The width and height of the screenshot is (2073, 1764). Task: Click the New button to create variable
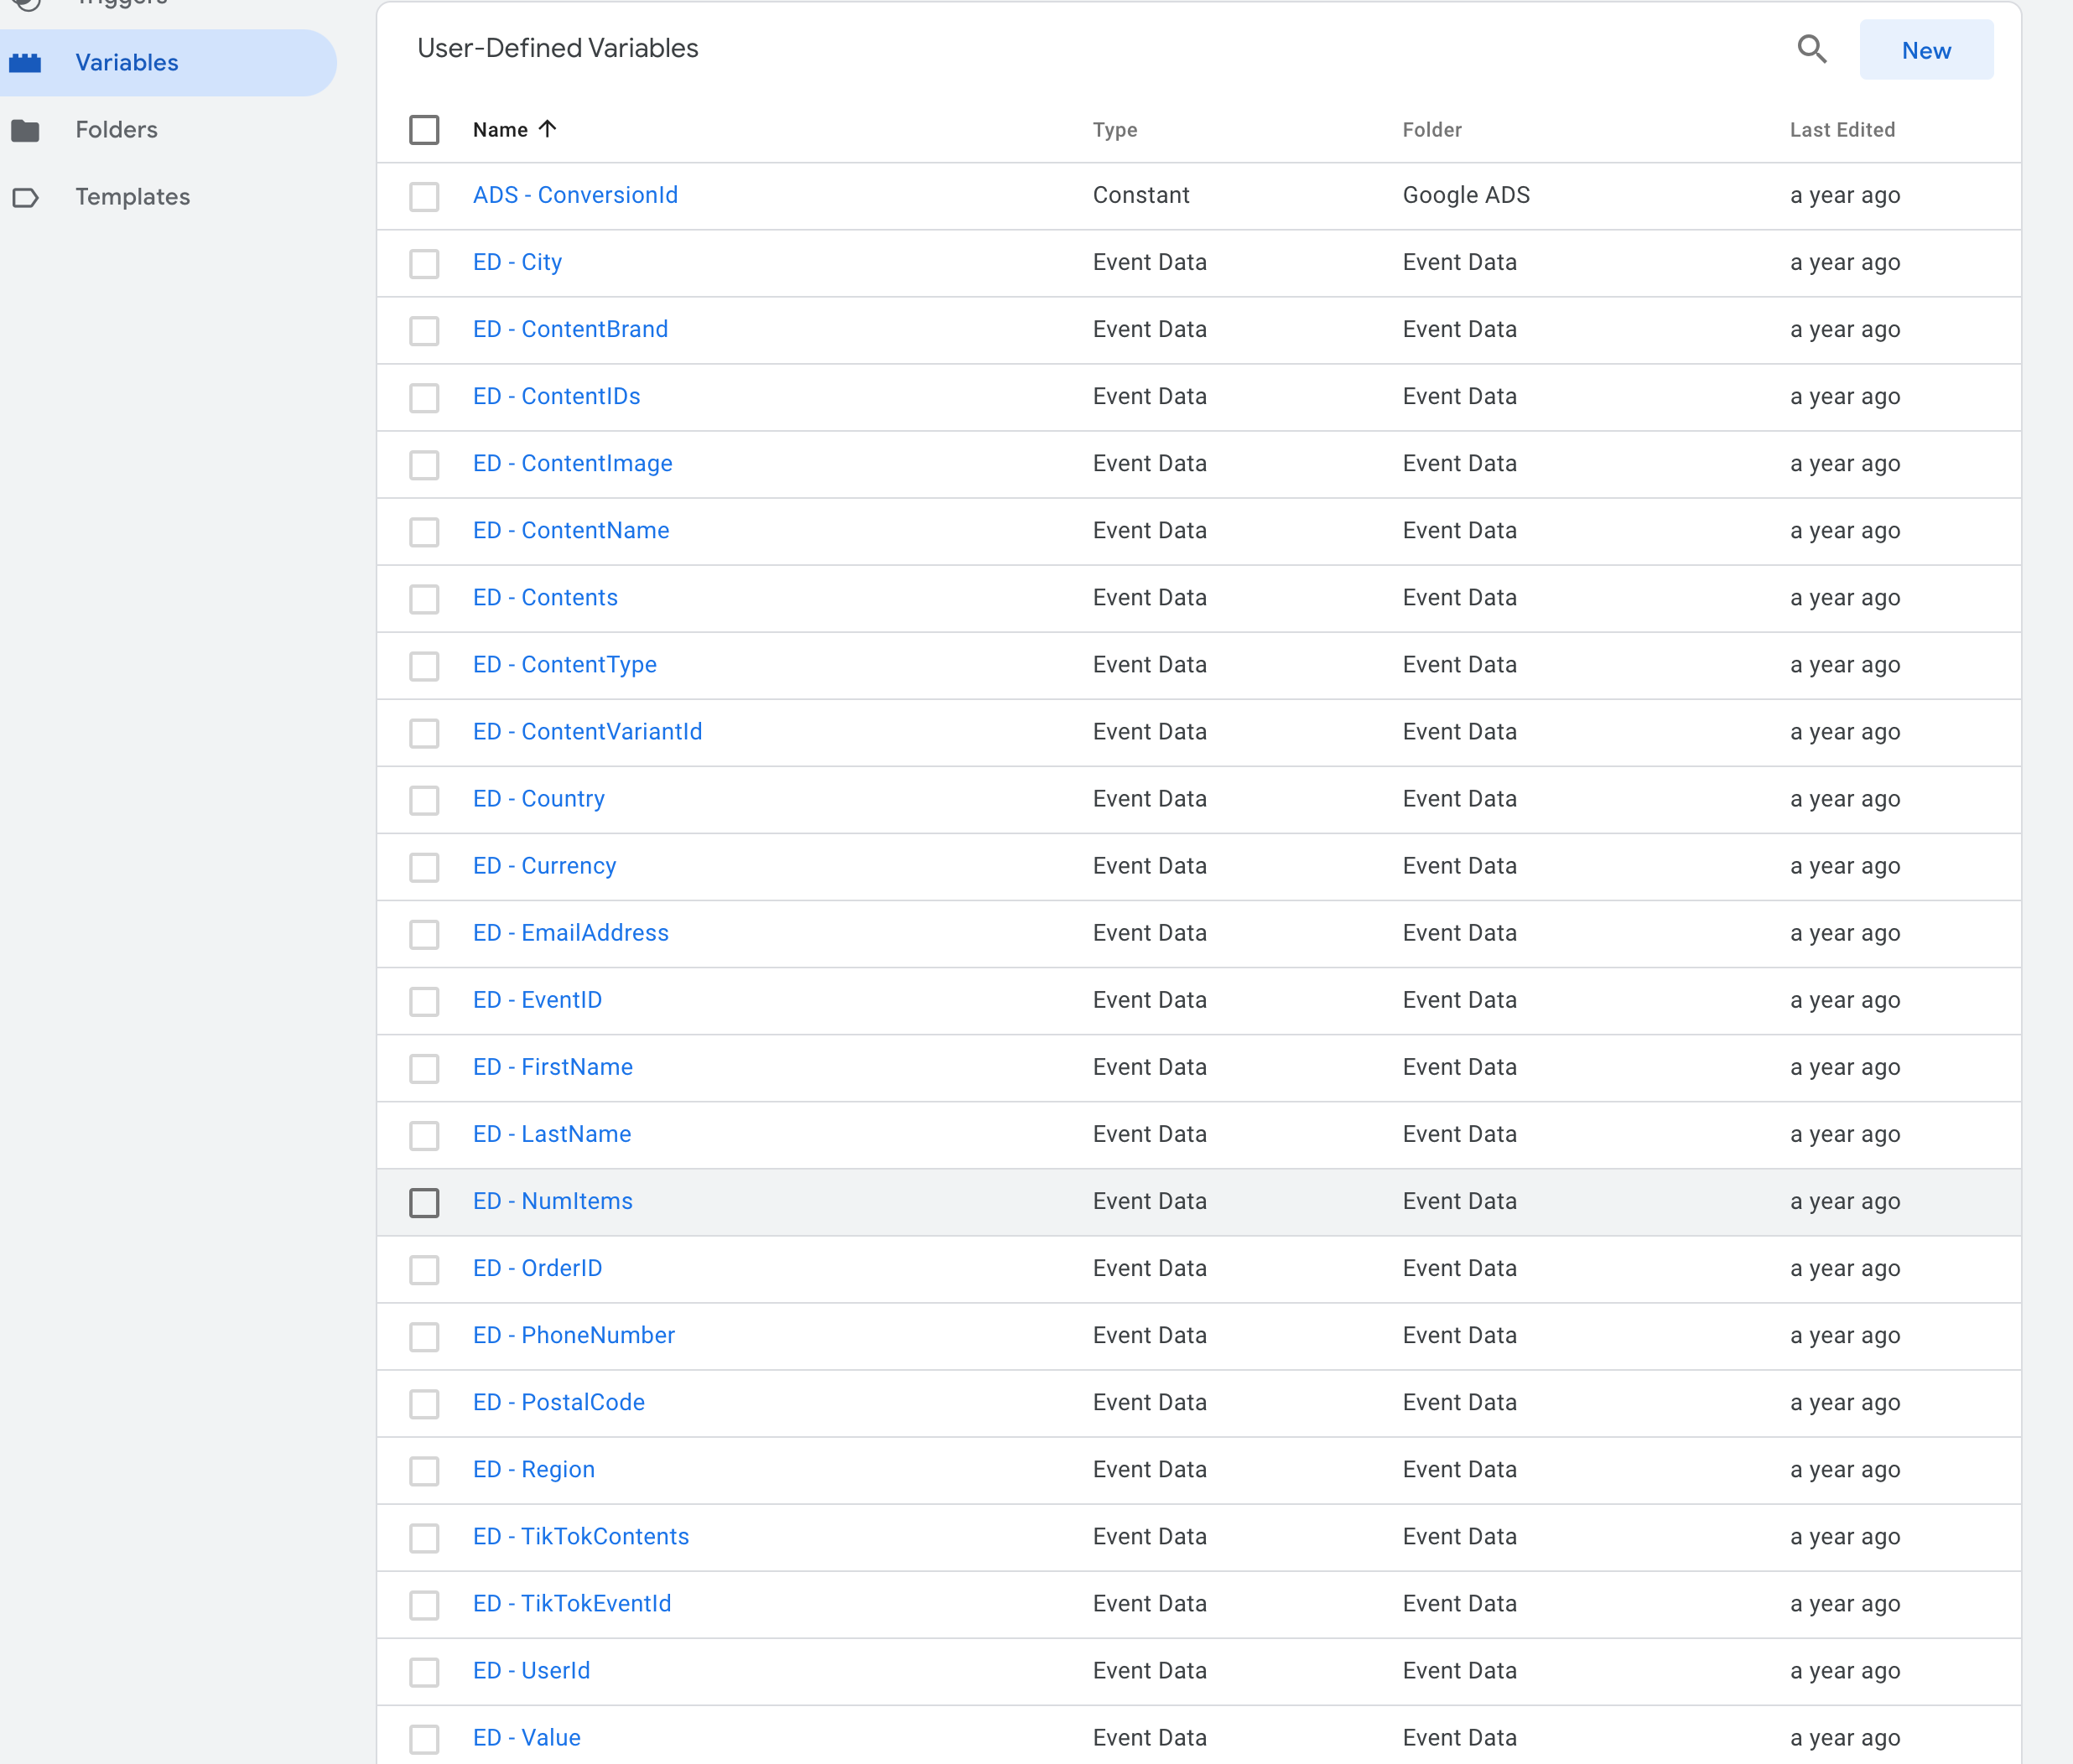click(x=1926, y=49)
